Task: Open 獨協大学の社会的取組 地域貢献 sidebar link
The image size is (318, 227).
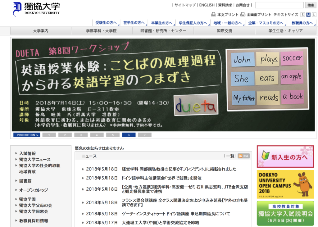Action: 40,169
